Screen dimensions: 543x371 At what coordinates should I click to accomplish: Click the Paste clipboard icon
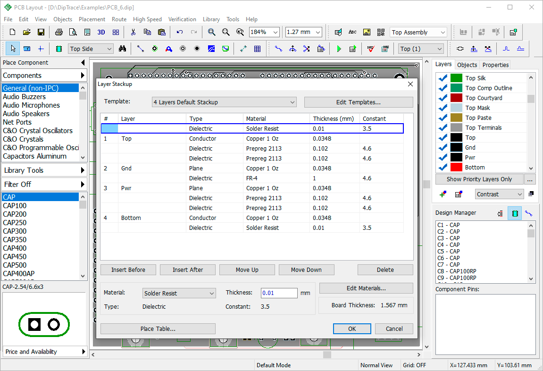pyautogui.click(x=161, y=32)
